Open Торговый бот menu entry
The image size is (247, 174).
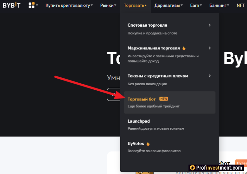coord(170,102)
